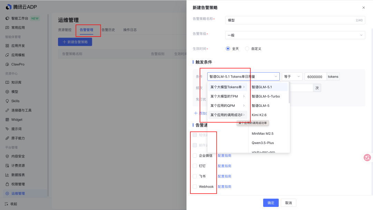Open 内容安全 sidebar icon

(x=7, y=156)
